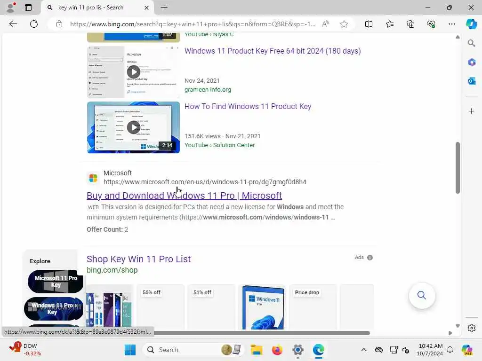Open Copilot preview icon in taskbar

(467, 350)
